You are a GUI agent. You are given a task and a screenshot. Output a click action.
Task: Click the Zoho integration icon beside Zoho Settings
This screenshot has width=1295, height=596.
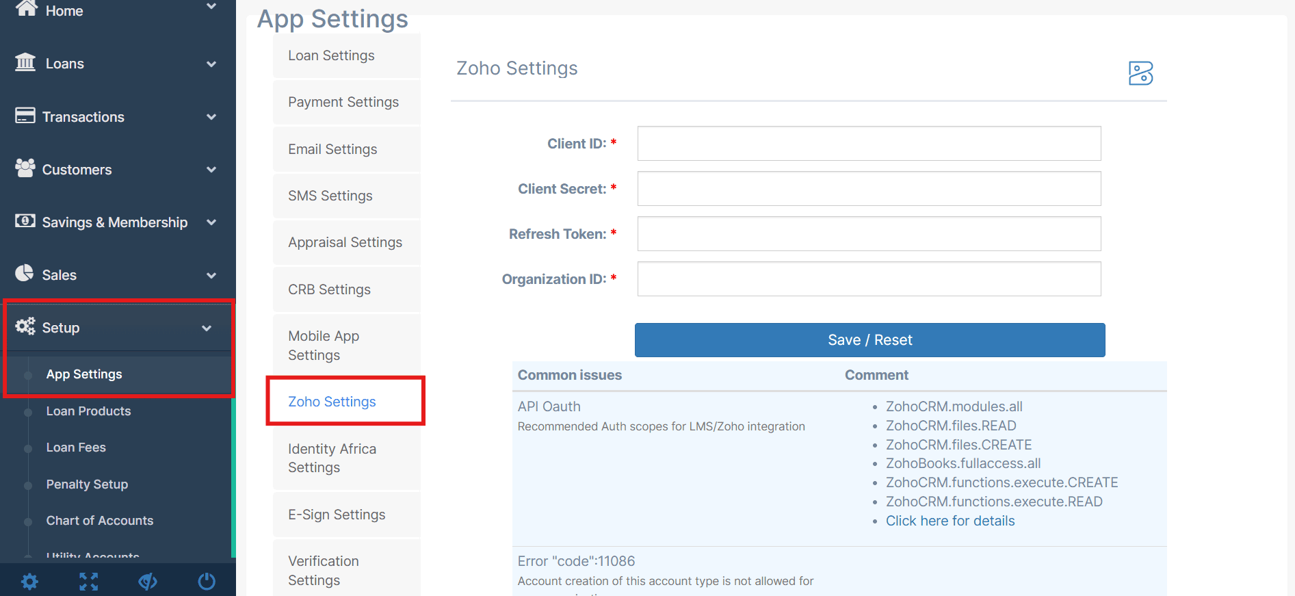pos(1140,73)
